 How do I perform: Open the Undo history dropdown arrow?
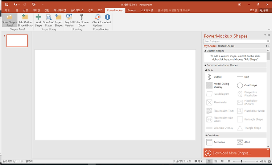tap(19, 4)
